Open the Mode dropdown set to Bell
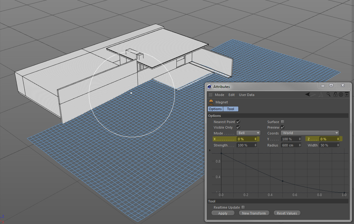 click(x=249, y=133)
